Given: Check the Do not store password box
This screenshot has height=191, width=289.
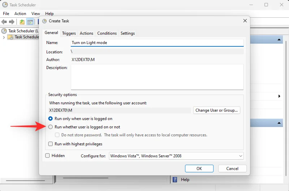Looking at the screenshot, I should click(x=57, y=135).
